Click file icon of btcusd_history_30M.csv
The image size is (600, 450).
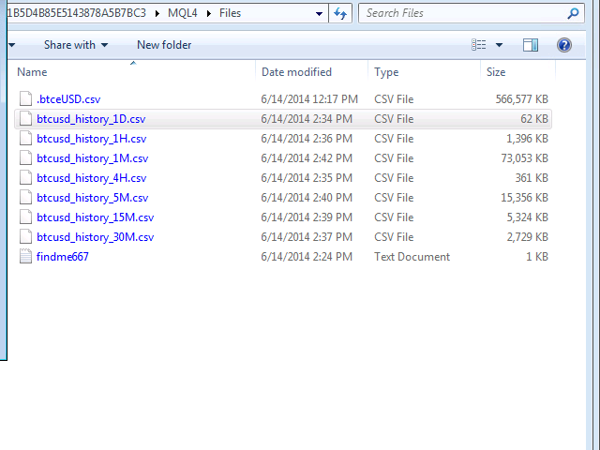tap(25, 237)
